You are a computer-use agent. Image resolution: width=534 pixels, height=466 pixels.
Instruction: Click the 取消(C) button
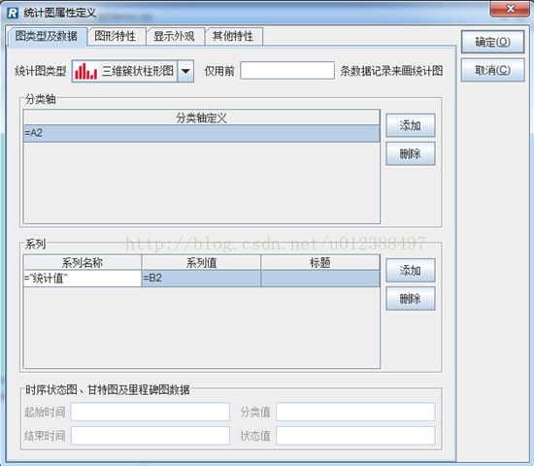[492, 70]
